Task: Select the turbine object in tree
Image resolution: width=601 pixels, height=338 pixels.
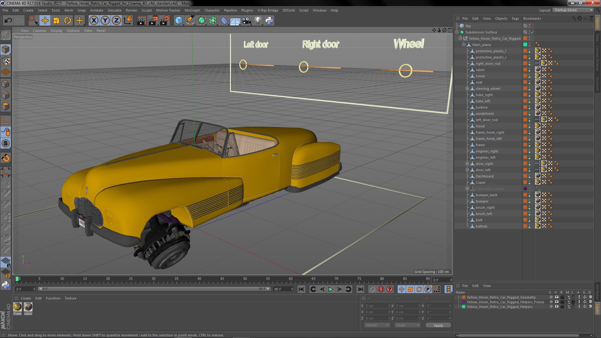Action: click(x=481, y=107)
